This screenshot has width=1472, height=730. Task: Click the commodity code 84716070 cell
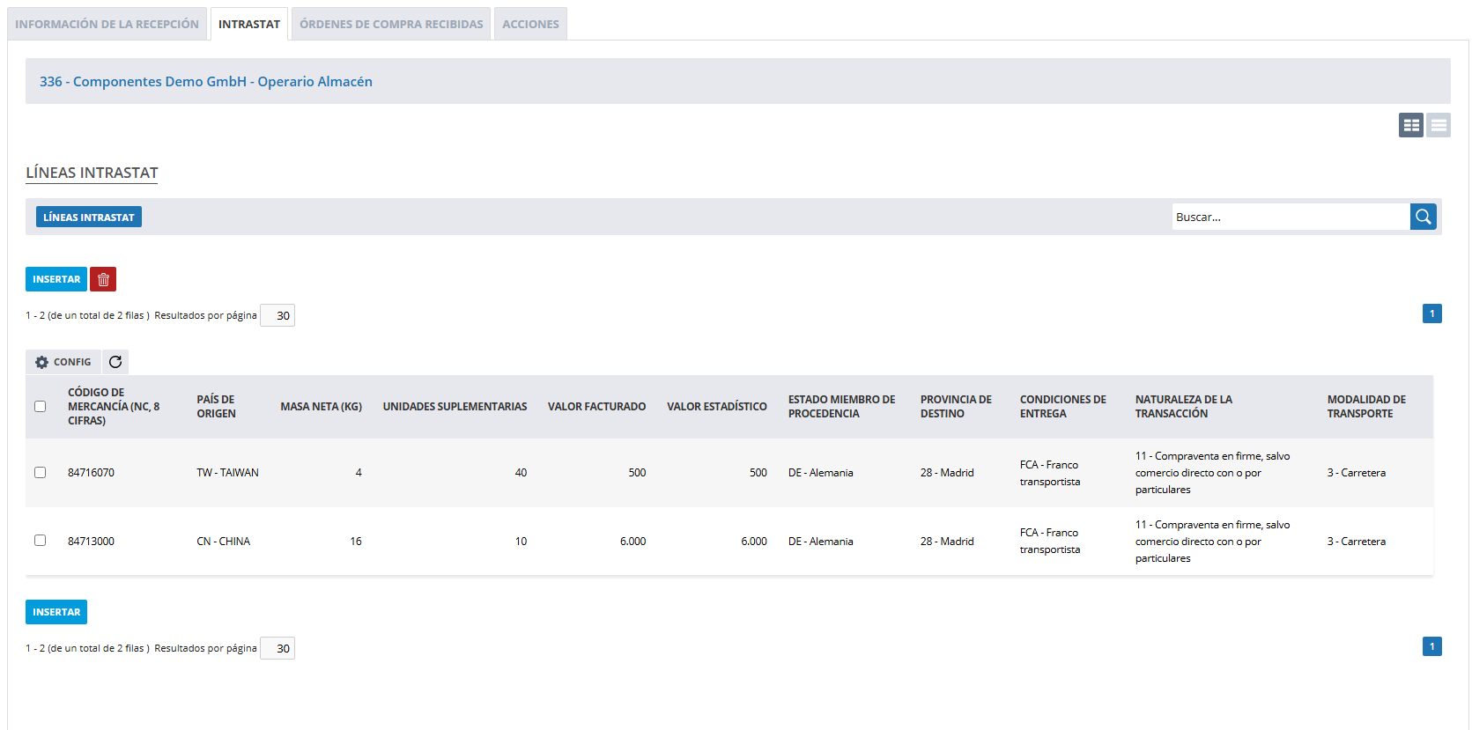(x=91, y=473)
